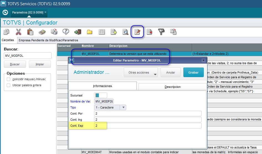The height and width of the screenshot is (154, 262).
Task: Switch to the Informaciones tab
Action: [102, 86]
